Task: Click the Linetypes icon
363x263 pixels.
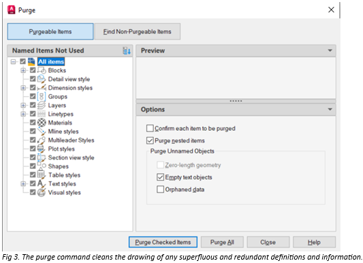Action: coord(42,114)
